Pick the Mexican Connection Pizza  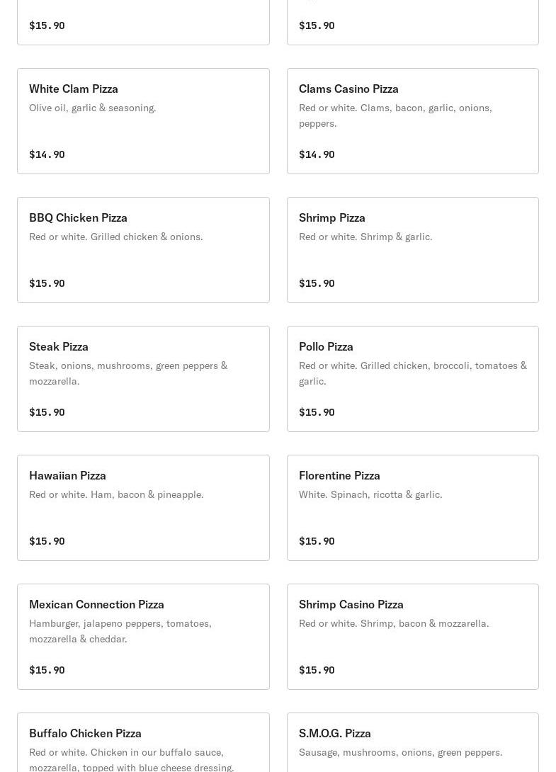[96, 604]
